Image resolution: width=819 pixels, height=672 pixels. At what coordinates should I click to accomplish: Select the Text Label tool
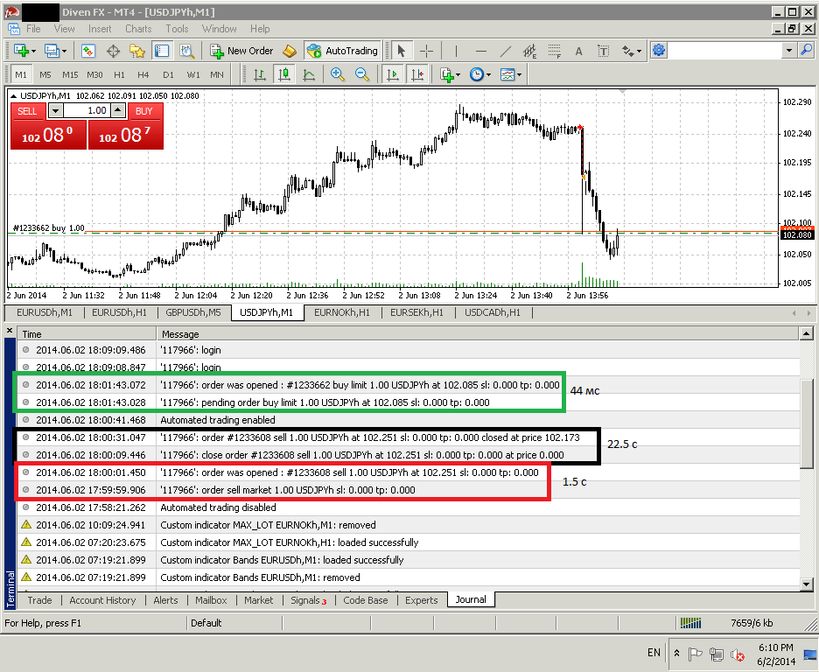(603, 51)
